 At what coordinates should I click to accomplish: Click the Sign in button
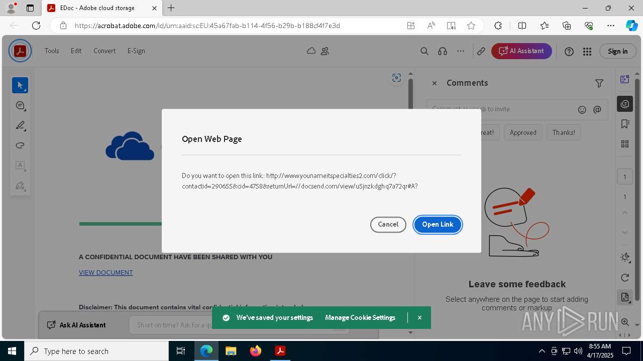coord(617,51)
